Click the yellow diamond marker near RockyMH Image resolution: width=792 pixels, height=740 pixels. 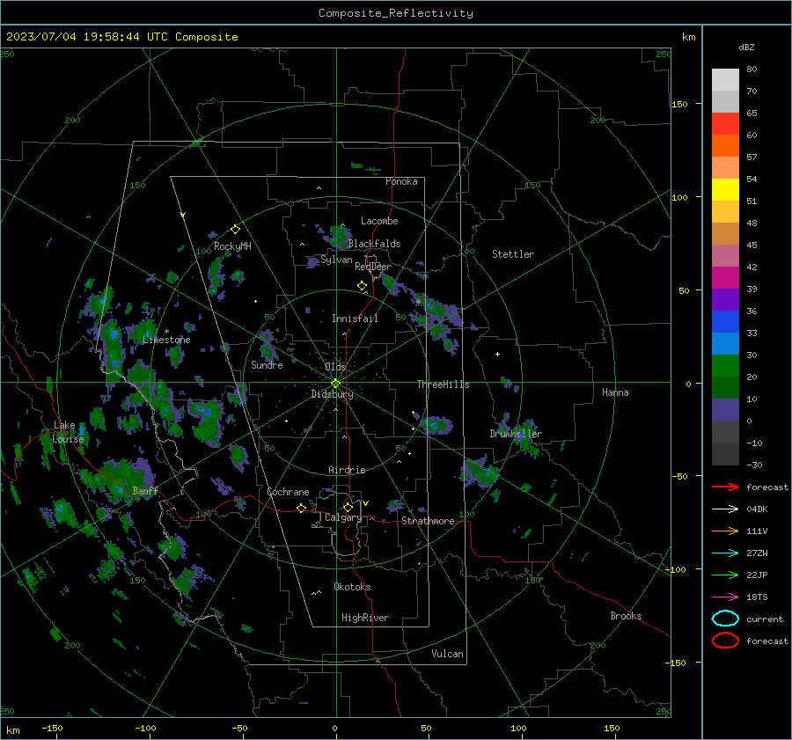click(235, 230)
